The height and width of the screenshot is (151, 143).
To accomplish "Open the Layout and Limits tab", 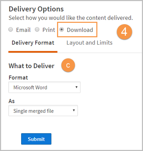I will [89, 43].
